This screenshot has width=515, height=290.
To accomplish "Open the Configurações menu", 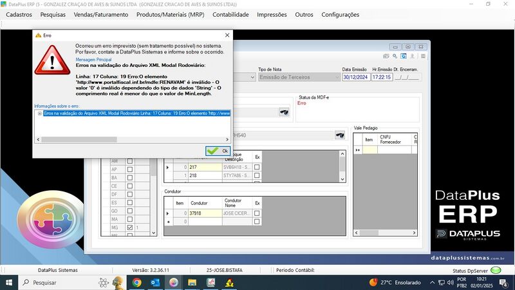I will 341,14.
